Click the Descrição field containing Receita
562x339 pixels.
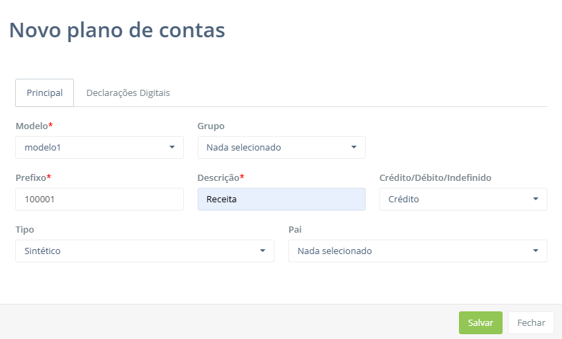(281, 200)
